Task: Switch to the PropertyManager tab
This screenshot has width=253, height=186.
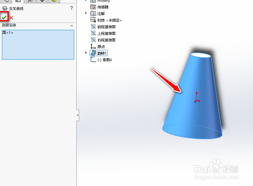Action: [x=18, y=1]
